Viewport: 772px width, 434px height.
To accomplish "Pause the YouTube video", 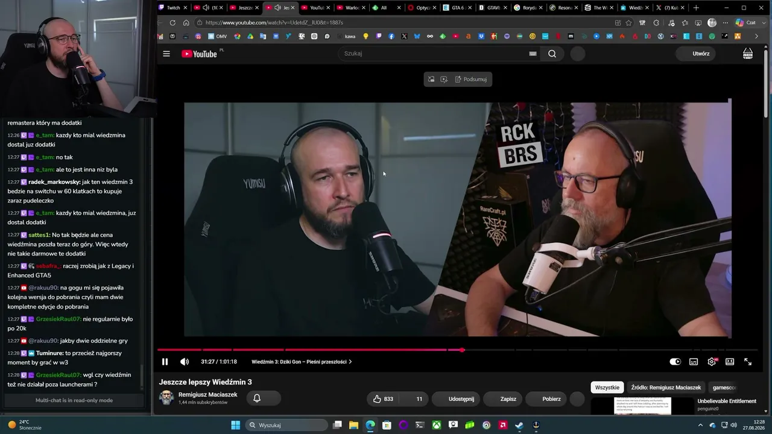I will pos(165,362).
